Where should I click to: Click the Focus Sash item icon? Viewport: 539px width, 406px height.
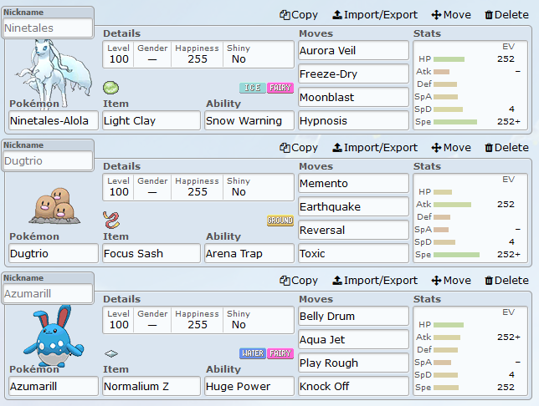tap(111, 221)
